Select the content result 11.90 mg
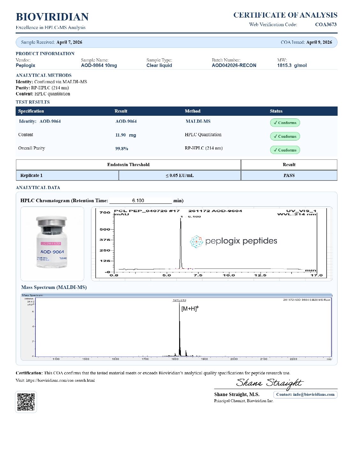Image resolution: width=347 pixels, height=449 pixels. click(x=126, y=135)
